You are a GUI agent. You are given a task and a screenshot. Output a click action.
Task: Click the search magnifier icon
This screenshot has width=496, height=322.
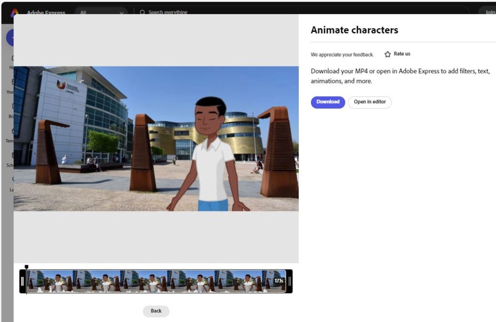[x=143, y=13]
